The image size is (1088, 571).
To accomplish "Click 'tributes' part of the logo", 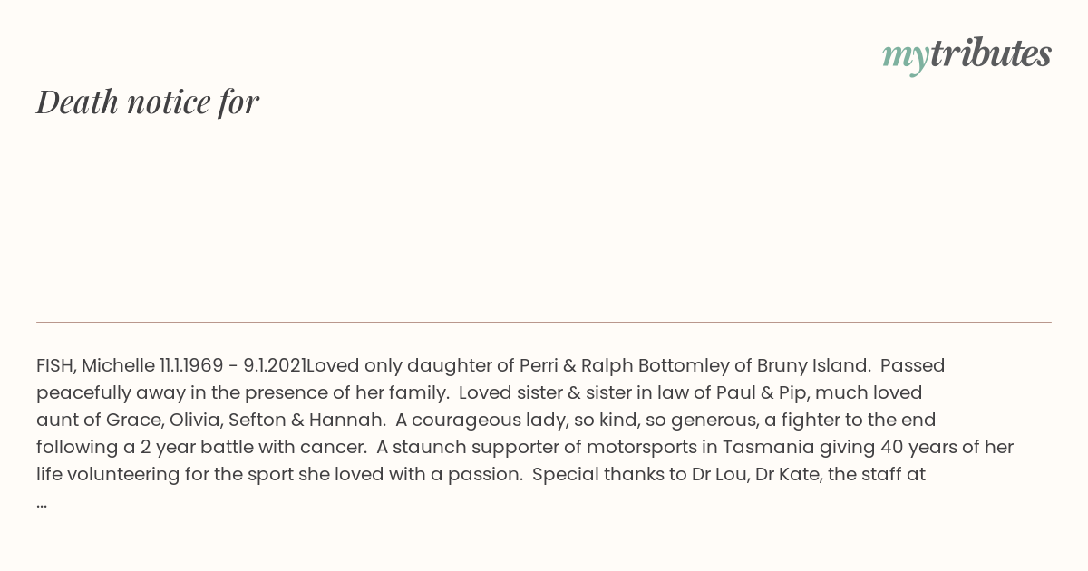I will tap(991, 53).
